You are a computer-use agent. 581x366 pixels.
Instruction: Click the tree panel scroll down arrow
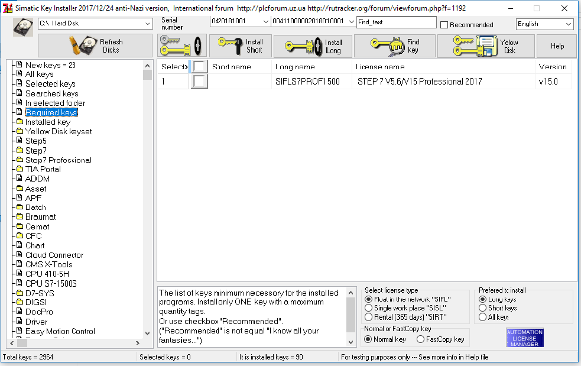pos(148,333)
